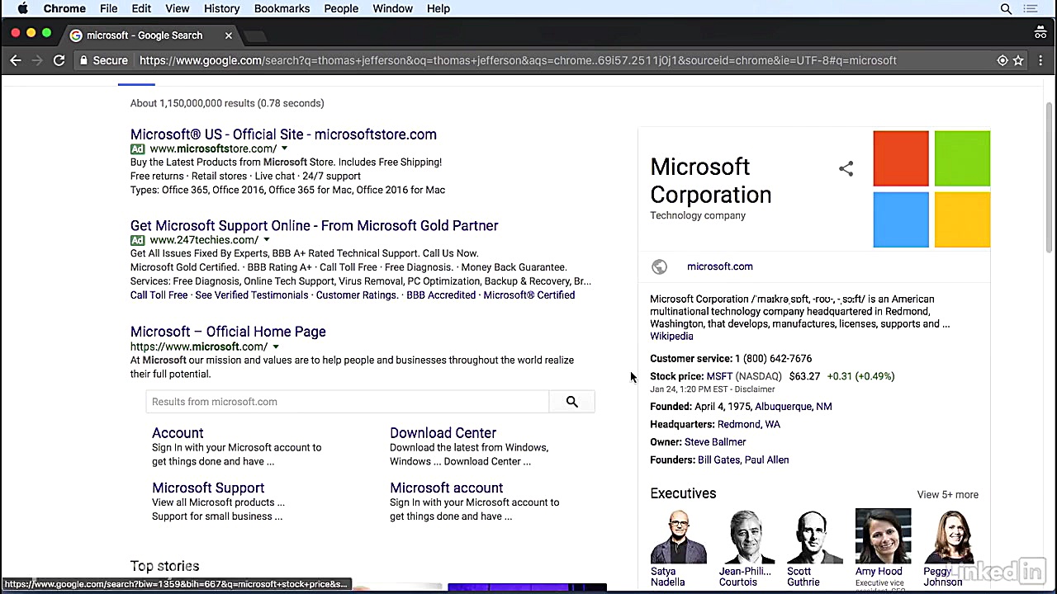
Task: Open Redmond, WA headquarters link
Action: point(749,424)
